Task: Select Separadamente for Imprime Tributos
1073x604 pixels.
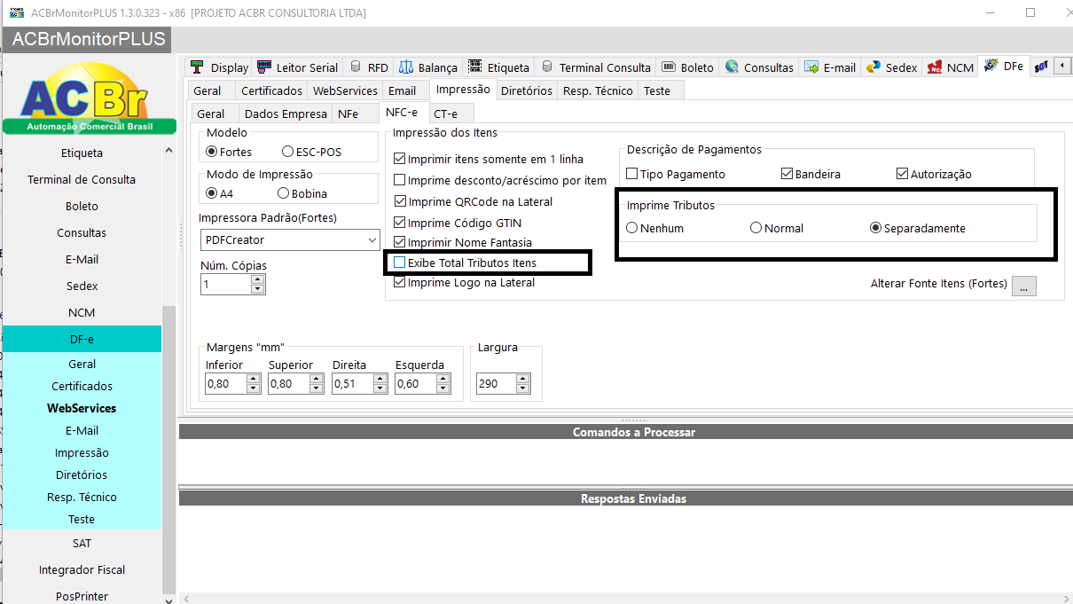Action: (x=876, y=228)
